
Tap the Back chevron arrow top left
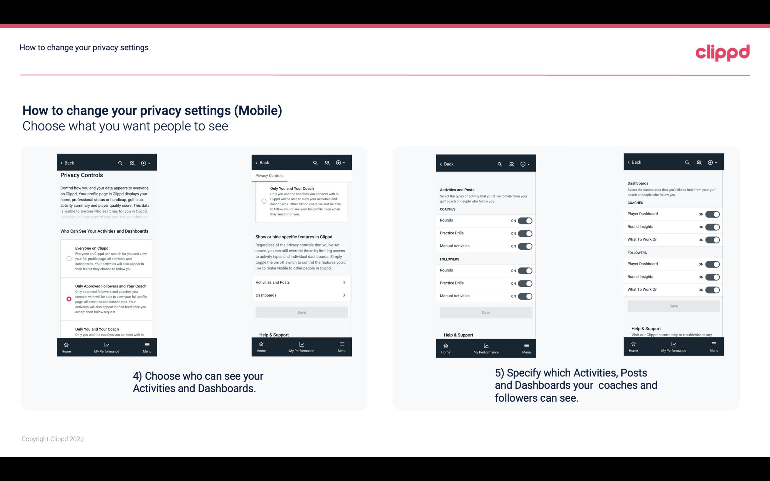coord(62,163)
